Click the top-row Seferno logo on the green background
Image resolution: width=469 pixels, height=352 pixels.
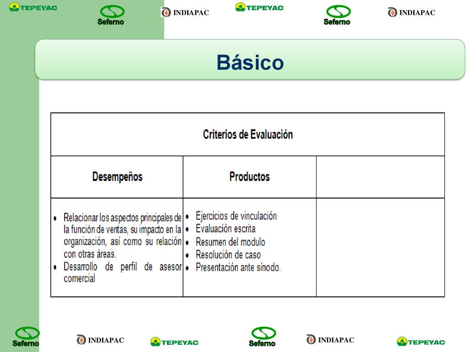111,15
